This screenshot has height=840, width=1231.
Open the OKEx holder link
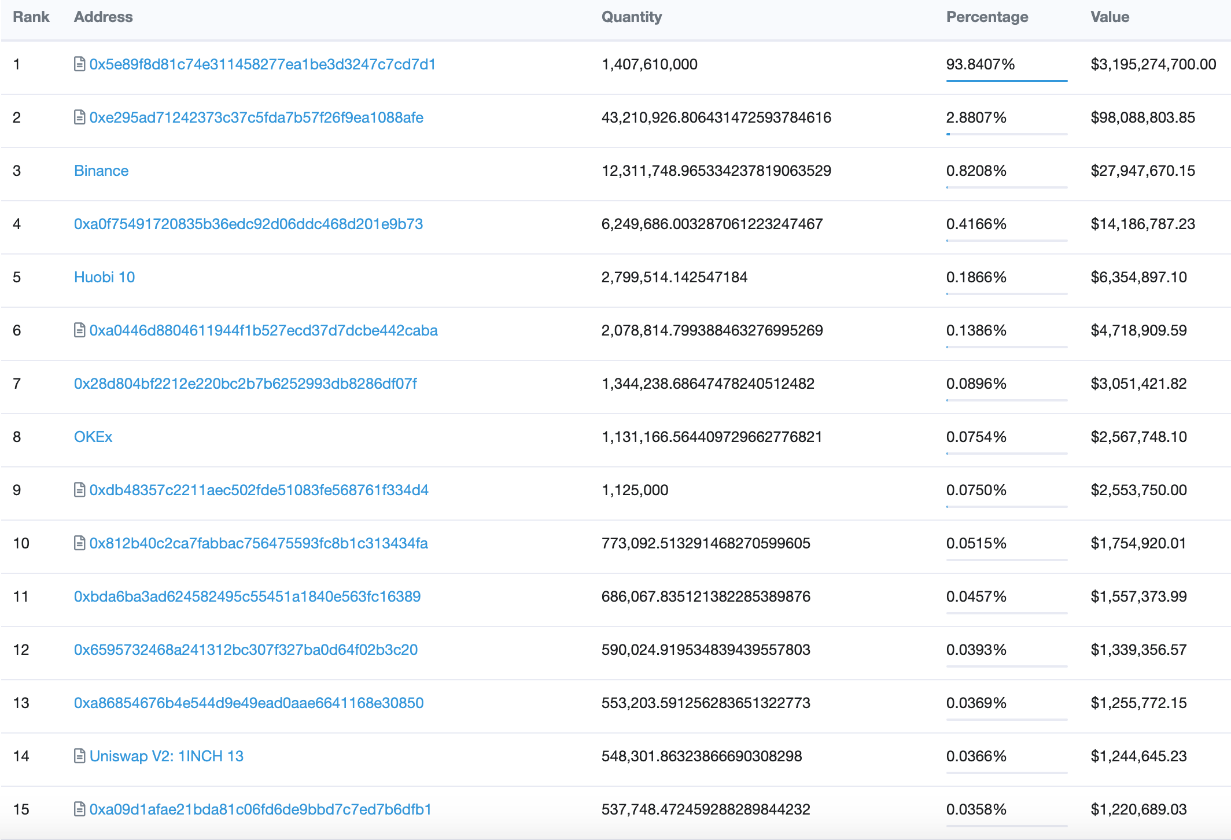click(93, 437)
